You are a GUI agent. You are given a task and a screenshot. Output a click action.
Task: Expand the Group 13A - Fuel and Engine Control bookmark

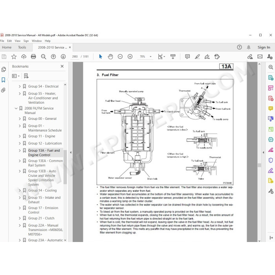pos(20,150)
